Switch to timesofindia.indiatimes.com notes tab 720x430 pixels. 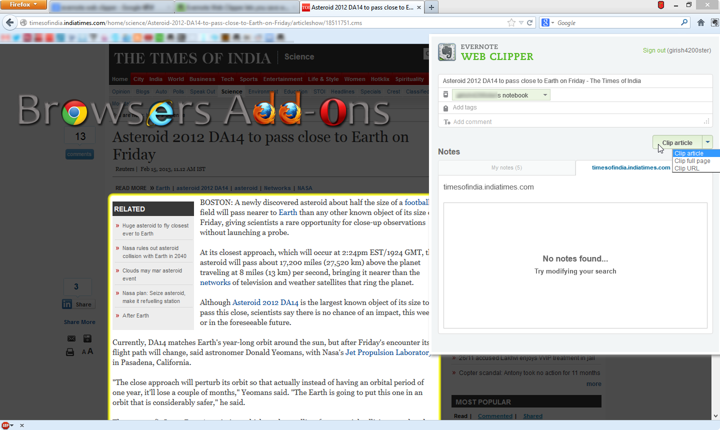coord(631,167)
